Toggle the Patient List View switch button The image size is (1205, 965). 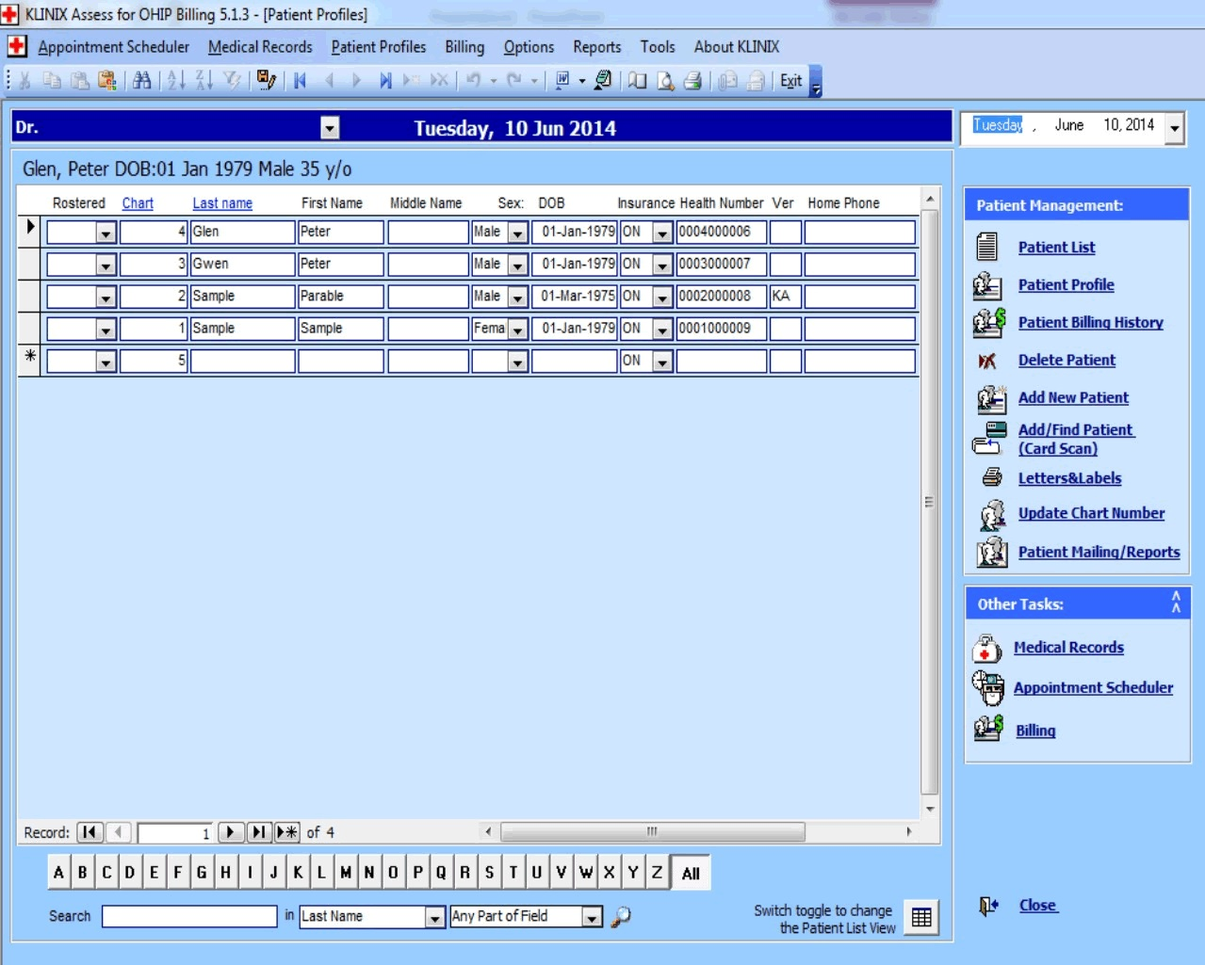coord(921,917)
